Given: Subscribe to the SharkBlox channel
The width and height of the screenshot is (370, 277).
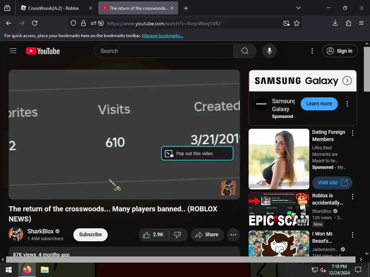Looking at the screenshot, I should pyautogui.click(x=90, y=234).
